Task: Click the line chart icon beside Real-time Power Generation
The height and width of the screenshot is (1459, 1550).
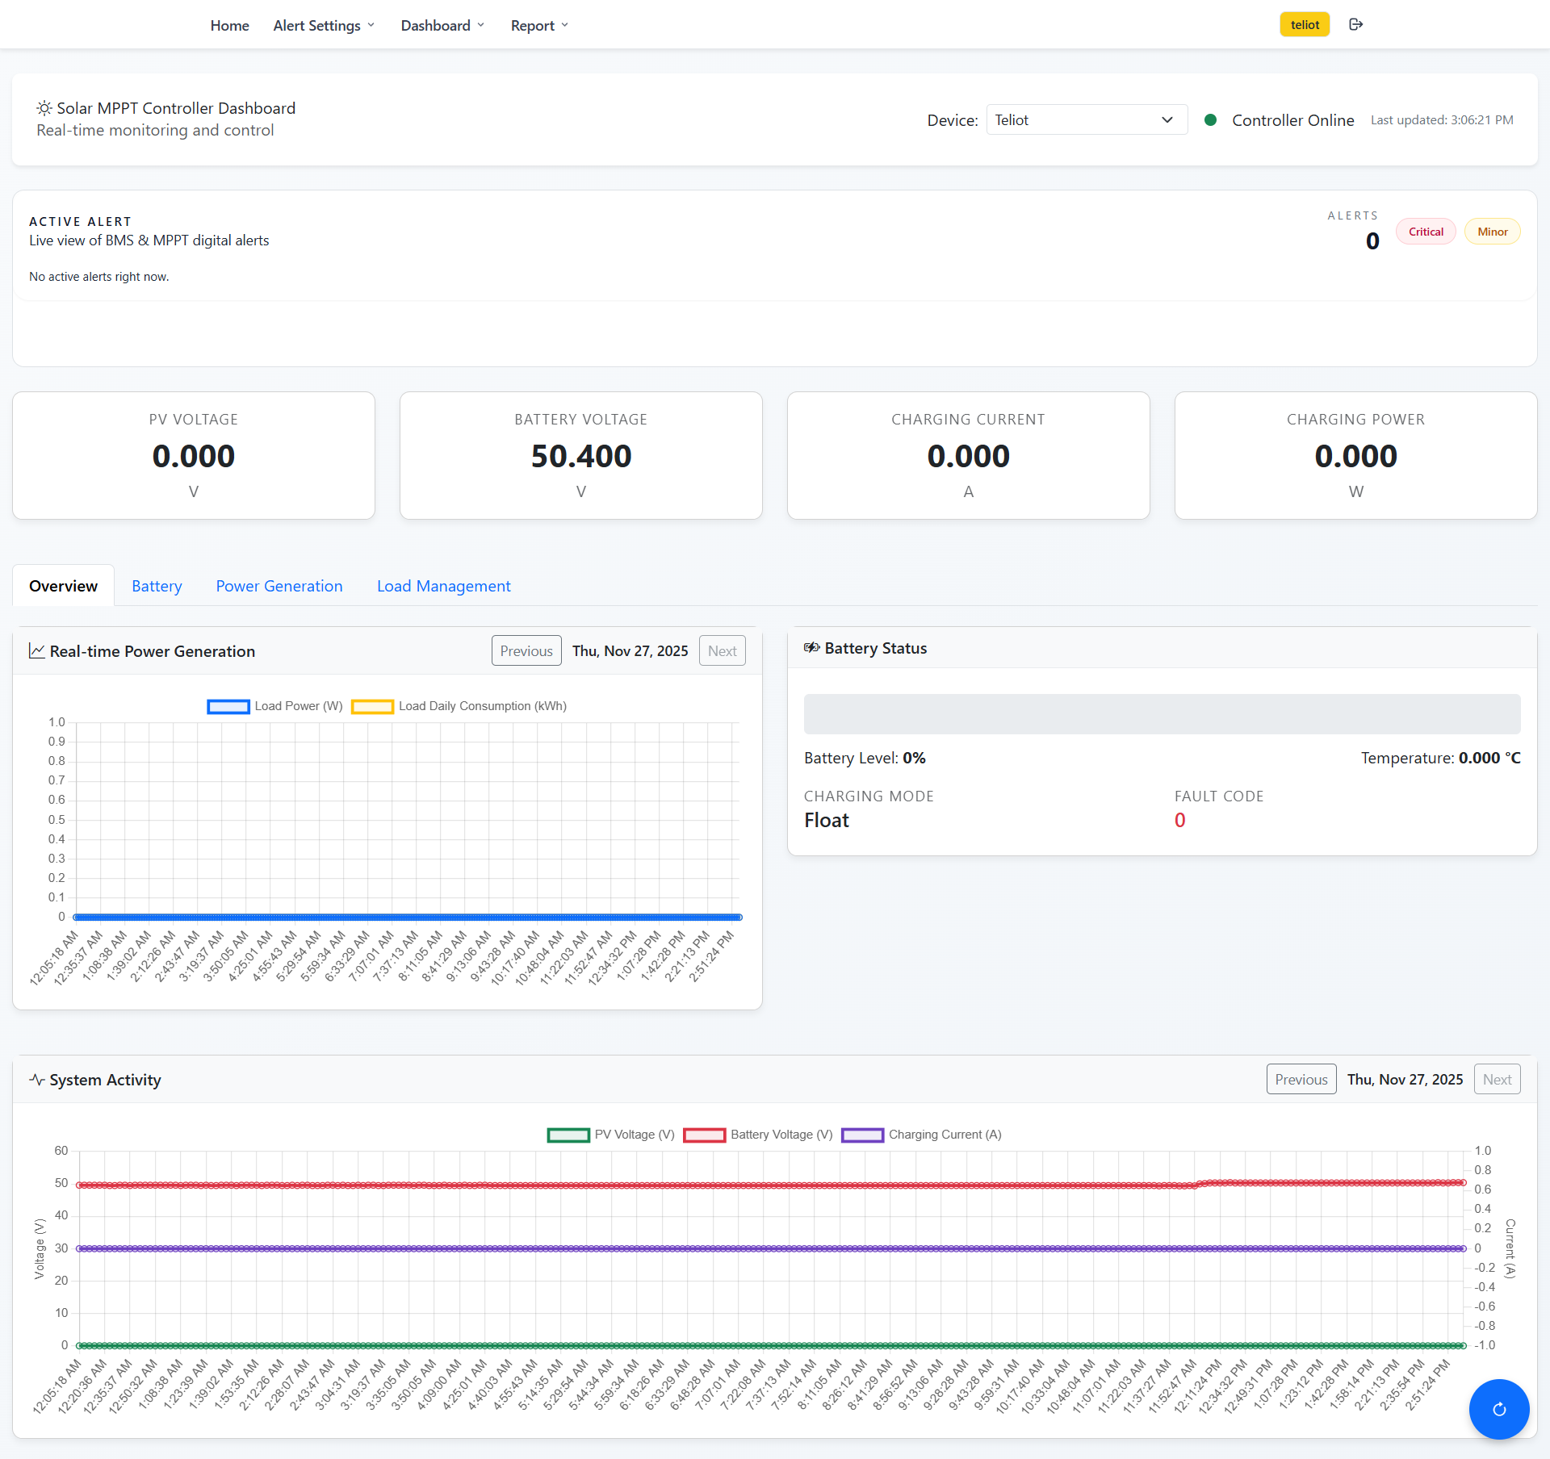Action: point(37,650)
